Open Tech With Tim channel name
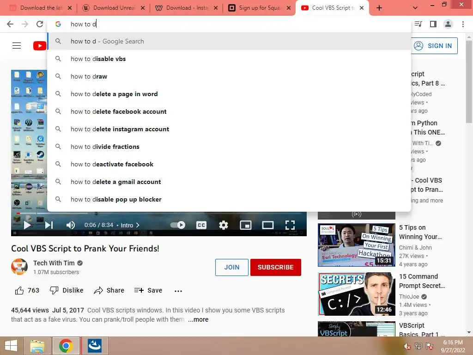This screenshot has height=355, width=473. click(x=54, y=263)
